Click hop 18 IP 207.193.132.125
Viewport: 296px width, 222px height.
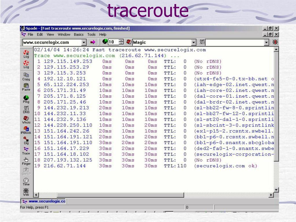68,160
